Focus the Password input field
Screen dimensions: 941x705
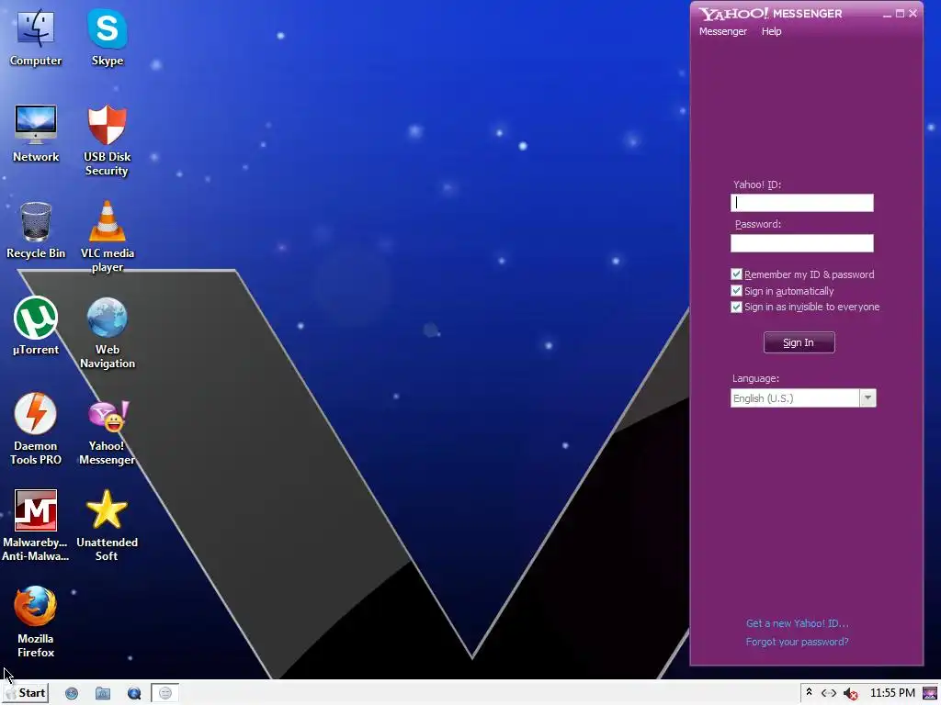(801, 242)
